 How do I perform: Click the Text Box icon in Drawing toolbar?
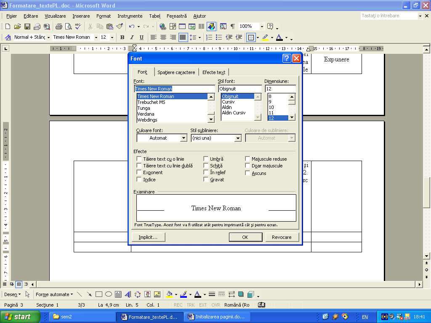point(118,294)
